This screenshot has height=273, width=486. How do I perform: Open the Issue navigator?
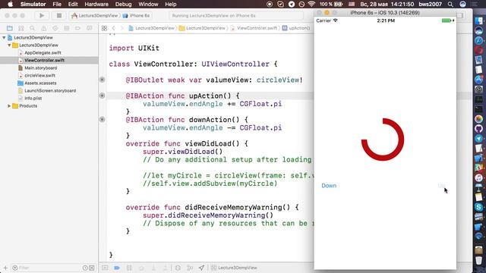point(44,28)
